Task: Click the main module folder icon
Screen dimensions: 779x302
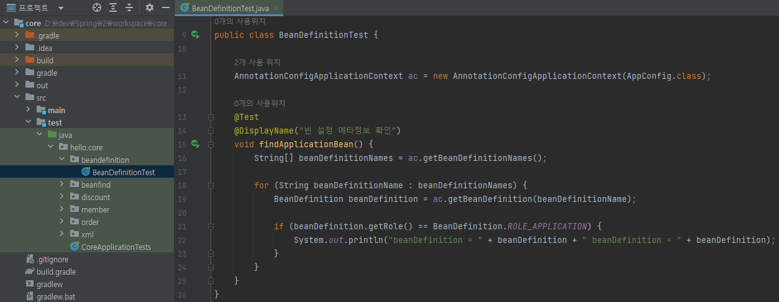Action: pos(41,110)
